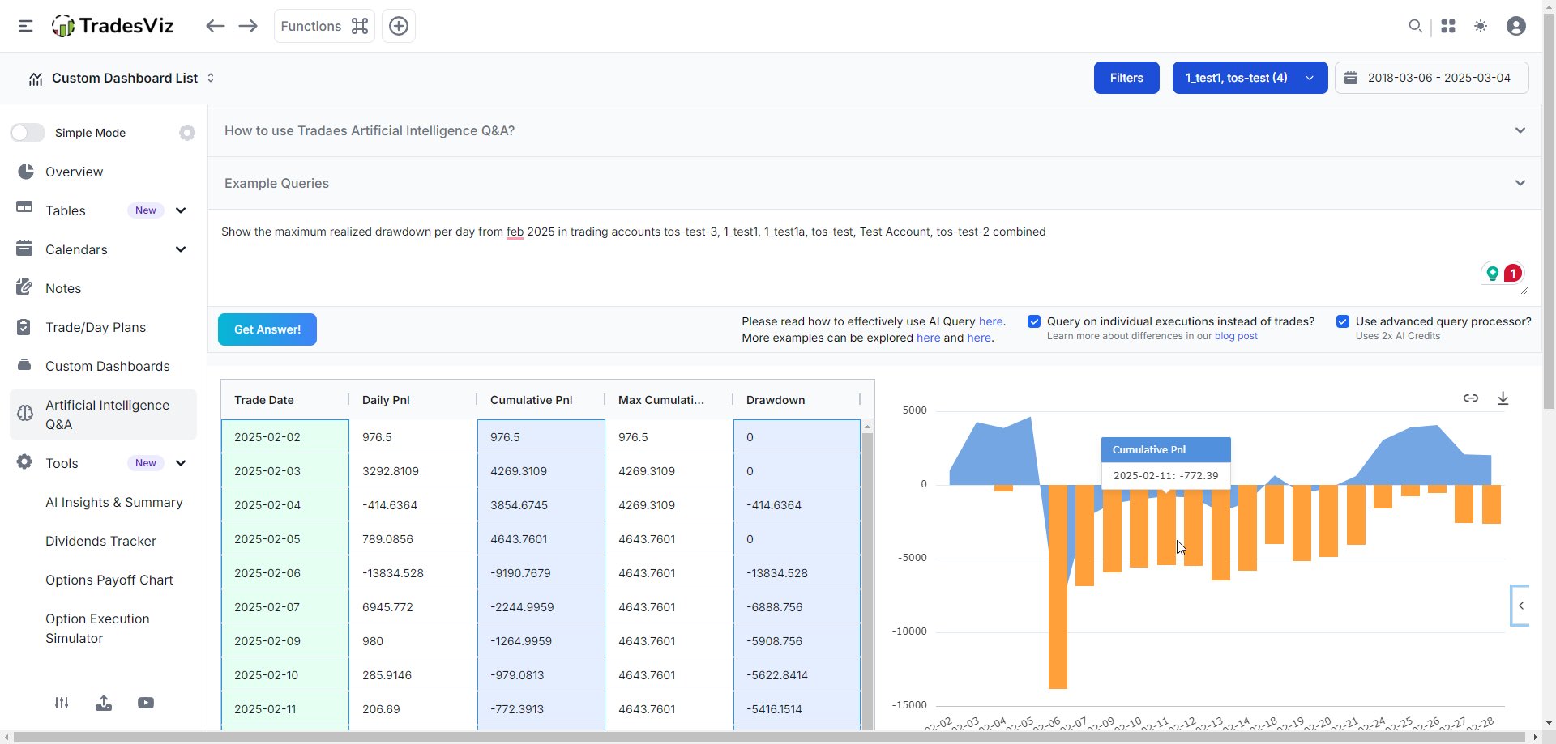
Task: Open the Calendars menu item
Action: [76, 249]
